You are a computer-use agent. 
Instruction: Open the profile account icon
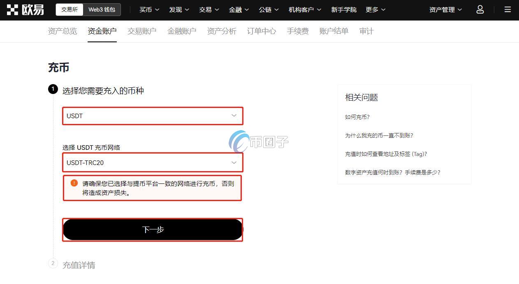pyautogui.click(x=480, y=9)
